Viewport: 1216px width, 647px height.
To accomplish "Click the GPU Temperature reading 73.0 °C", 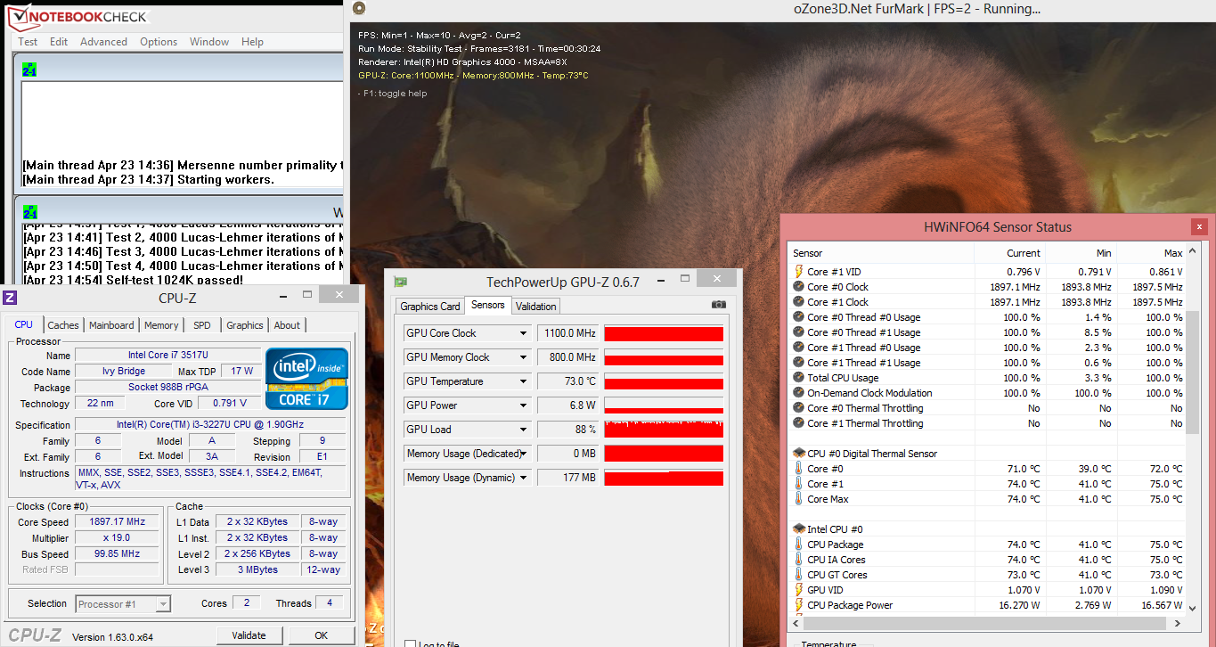I will pyautogui.click(x=568, y=381).
